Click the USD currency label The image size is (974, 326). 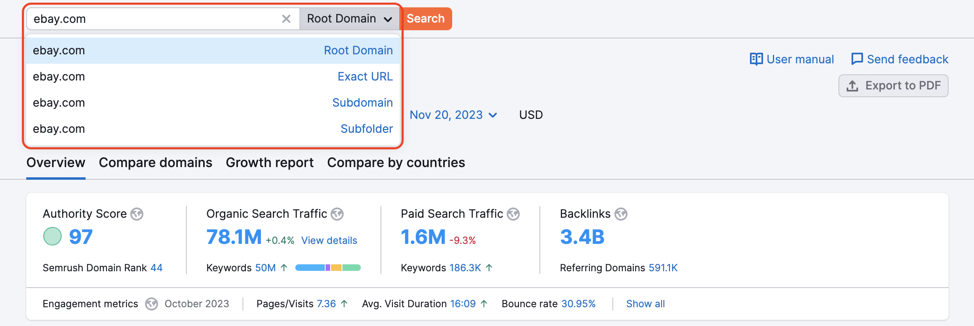click(531, 115)
